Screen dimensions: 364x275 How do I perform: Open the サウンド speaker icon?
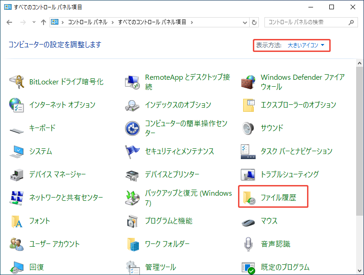(x=248, y=128)
